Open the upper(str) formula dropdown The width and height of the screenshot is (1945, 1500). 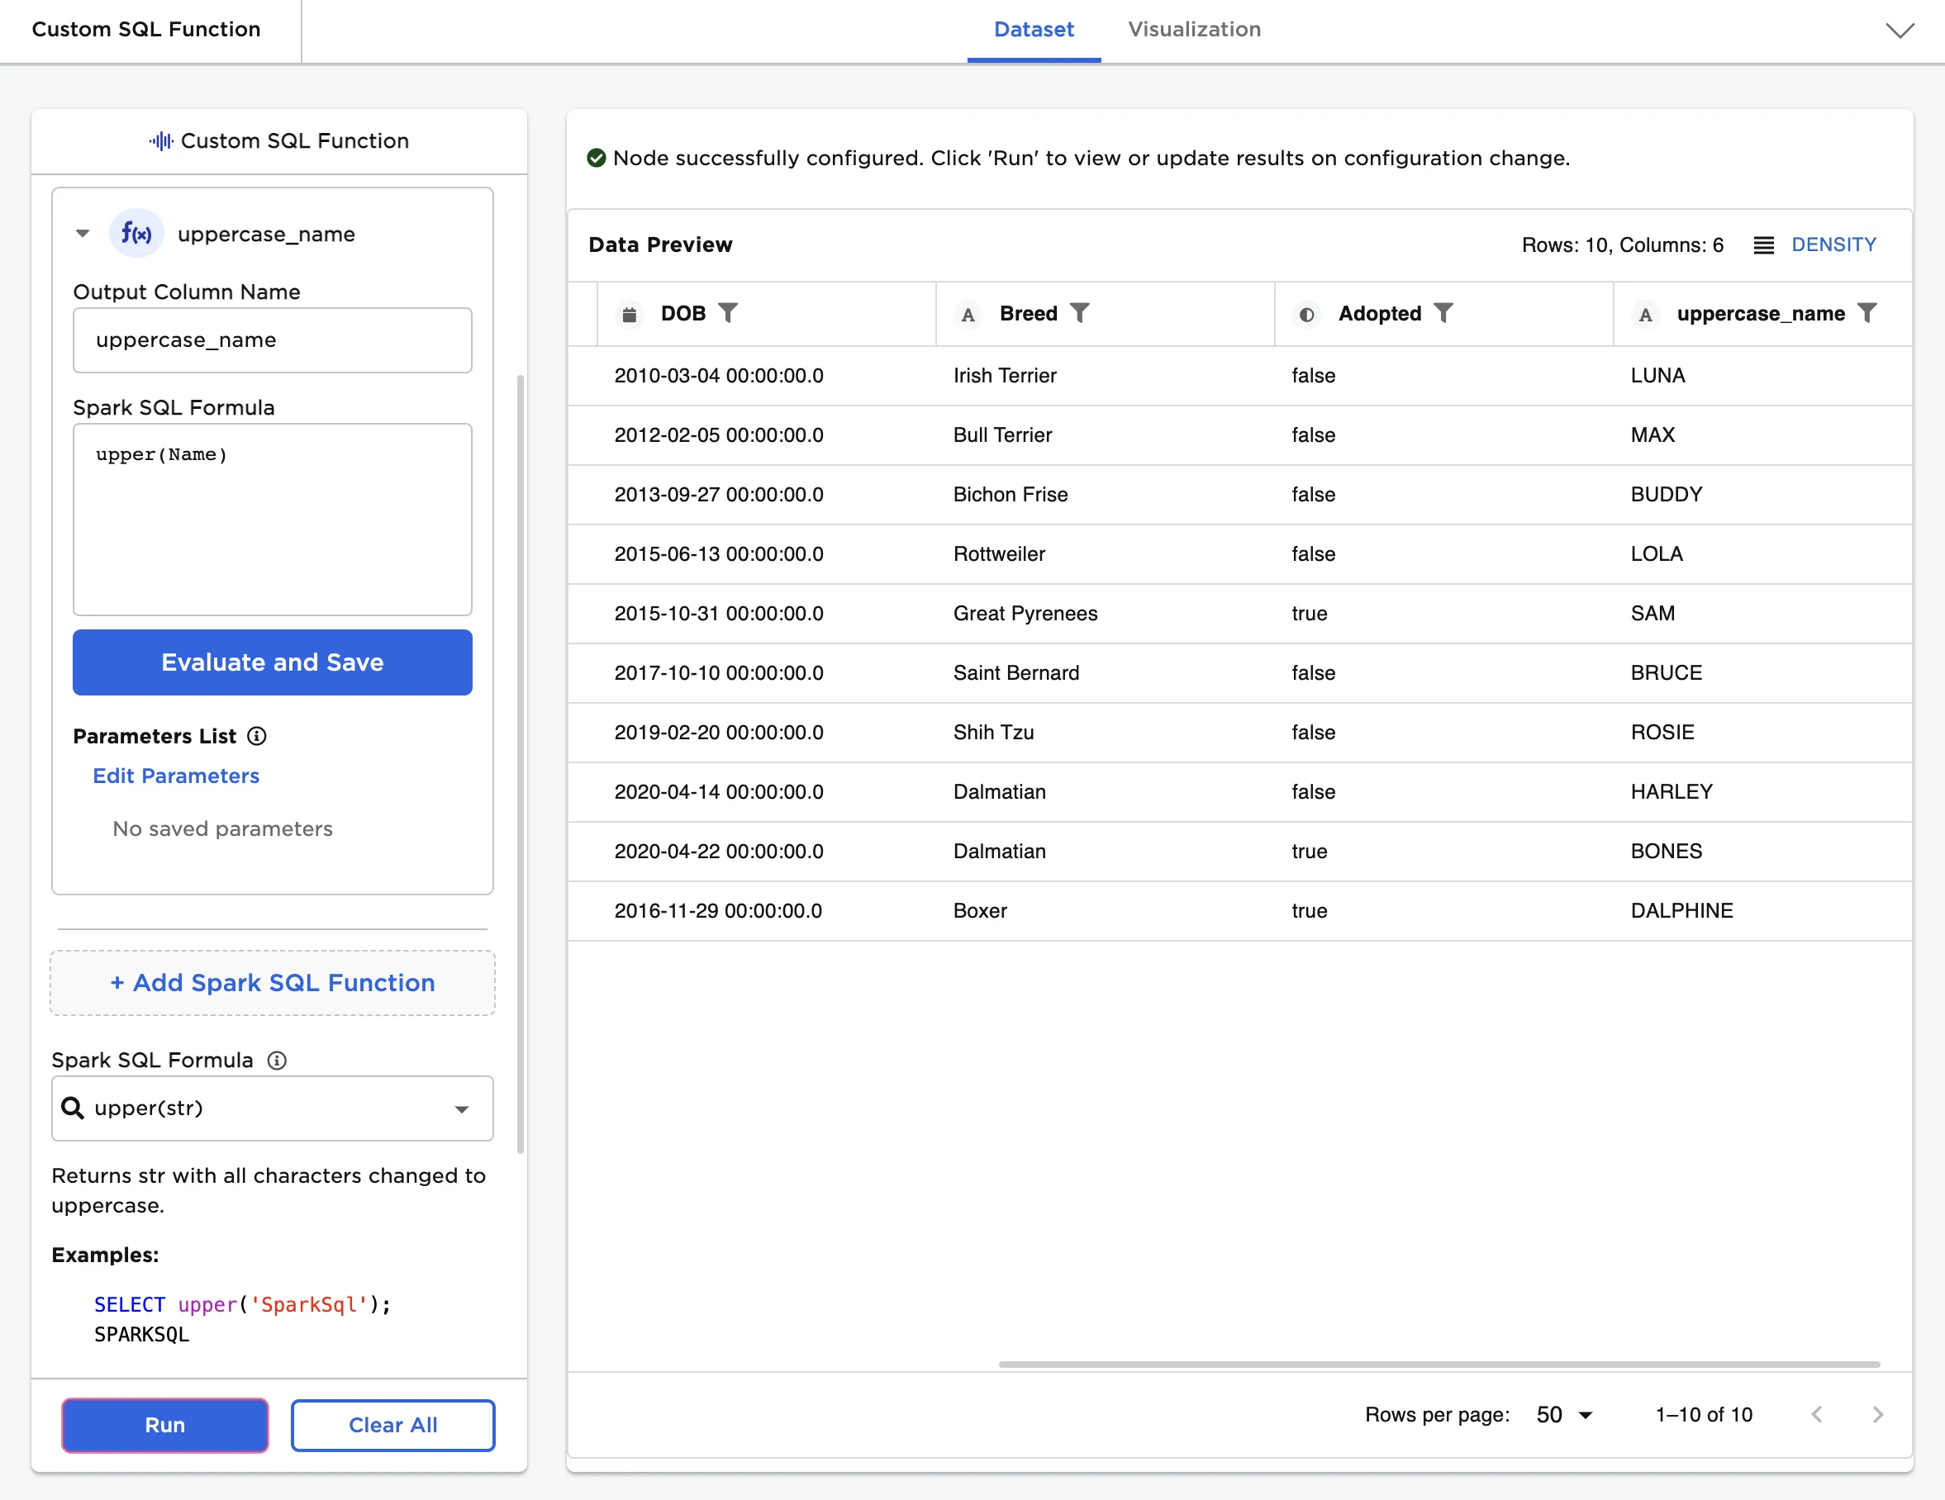273,1108
